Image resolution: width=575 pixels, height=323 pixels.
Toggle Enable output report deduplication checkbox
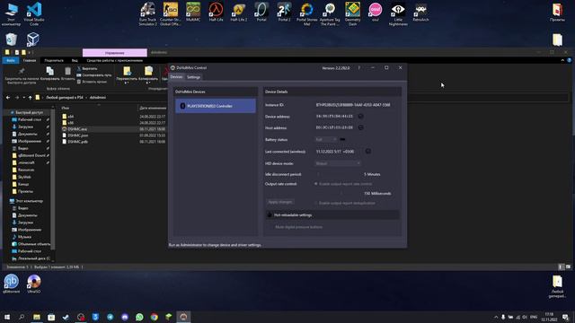tap(316, 203)
